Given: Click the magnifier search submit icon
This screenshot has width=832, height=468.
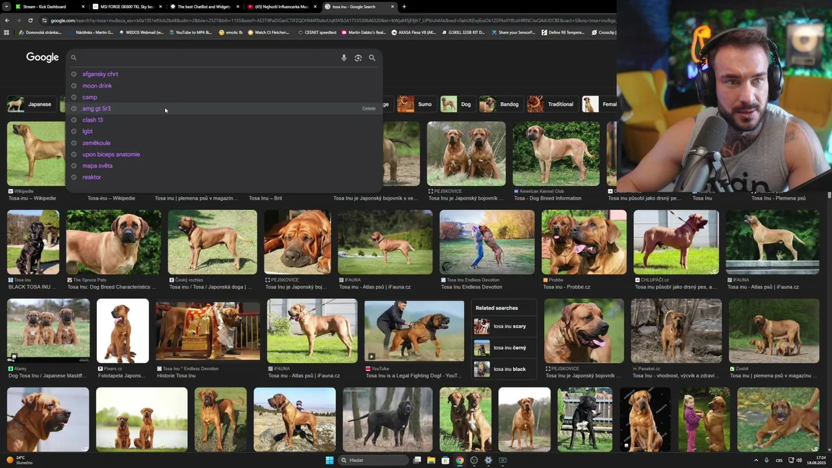Looking at the screenshot, I should click(372, 58).
